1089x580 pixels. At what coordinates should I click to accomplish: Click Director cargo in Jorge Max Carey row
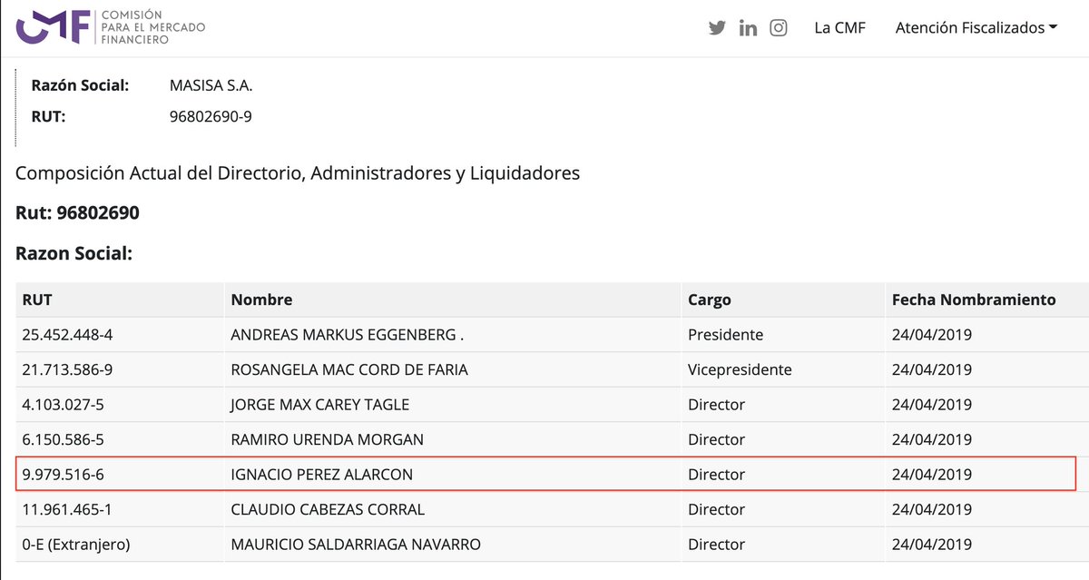tap(716, 404)
